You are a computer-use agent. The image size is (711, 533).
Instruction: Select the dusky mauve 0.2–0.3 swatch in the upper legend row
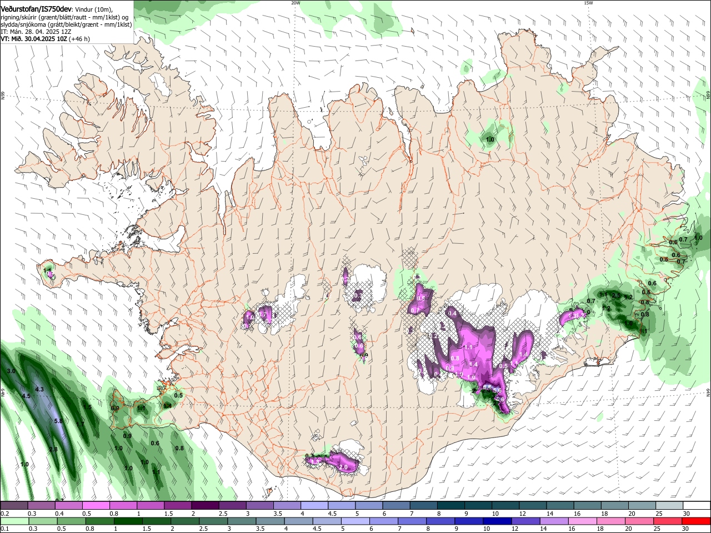(x=14, y=506)
